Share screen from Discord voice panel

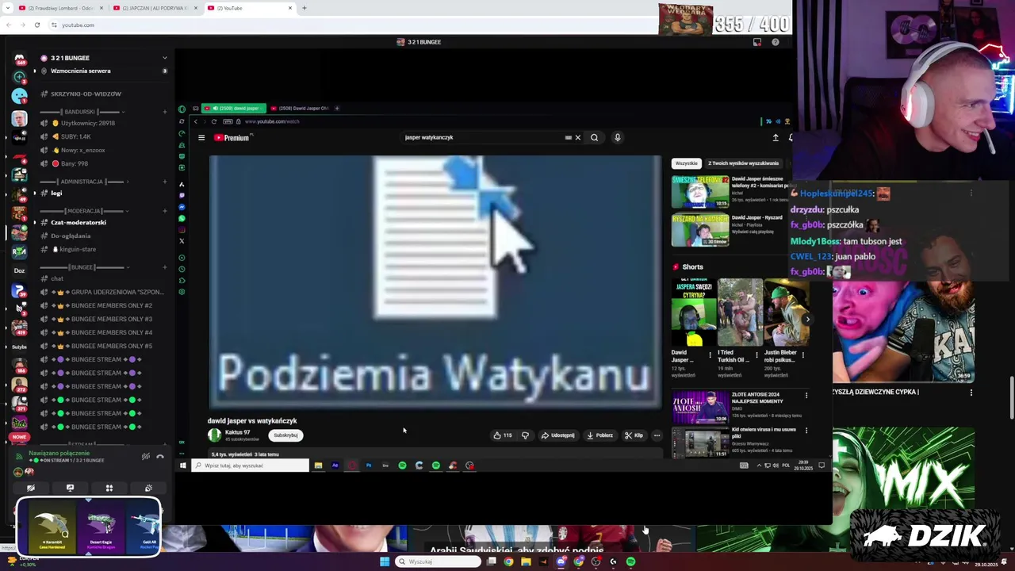(x=70, y=488)
